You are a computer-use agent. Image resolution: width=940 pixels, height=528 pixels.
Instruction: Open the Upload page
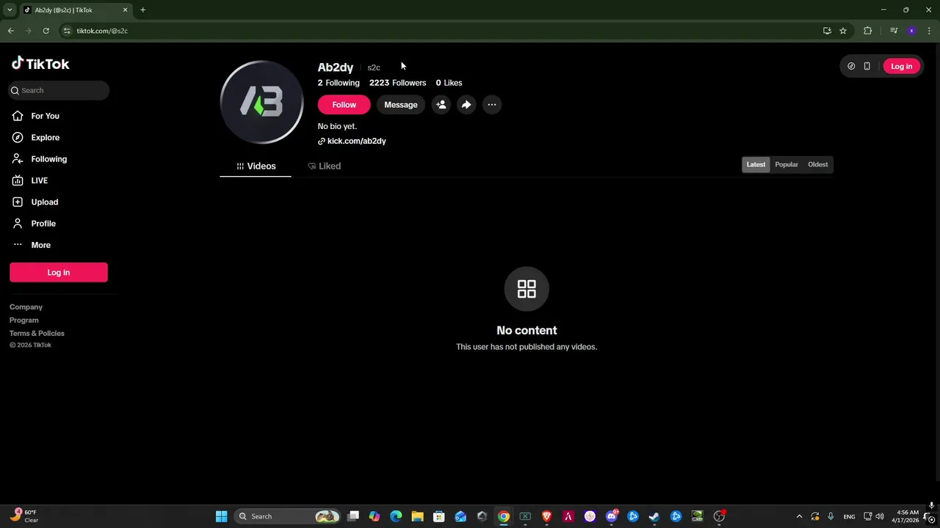[x=44, y=202]
